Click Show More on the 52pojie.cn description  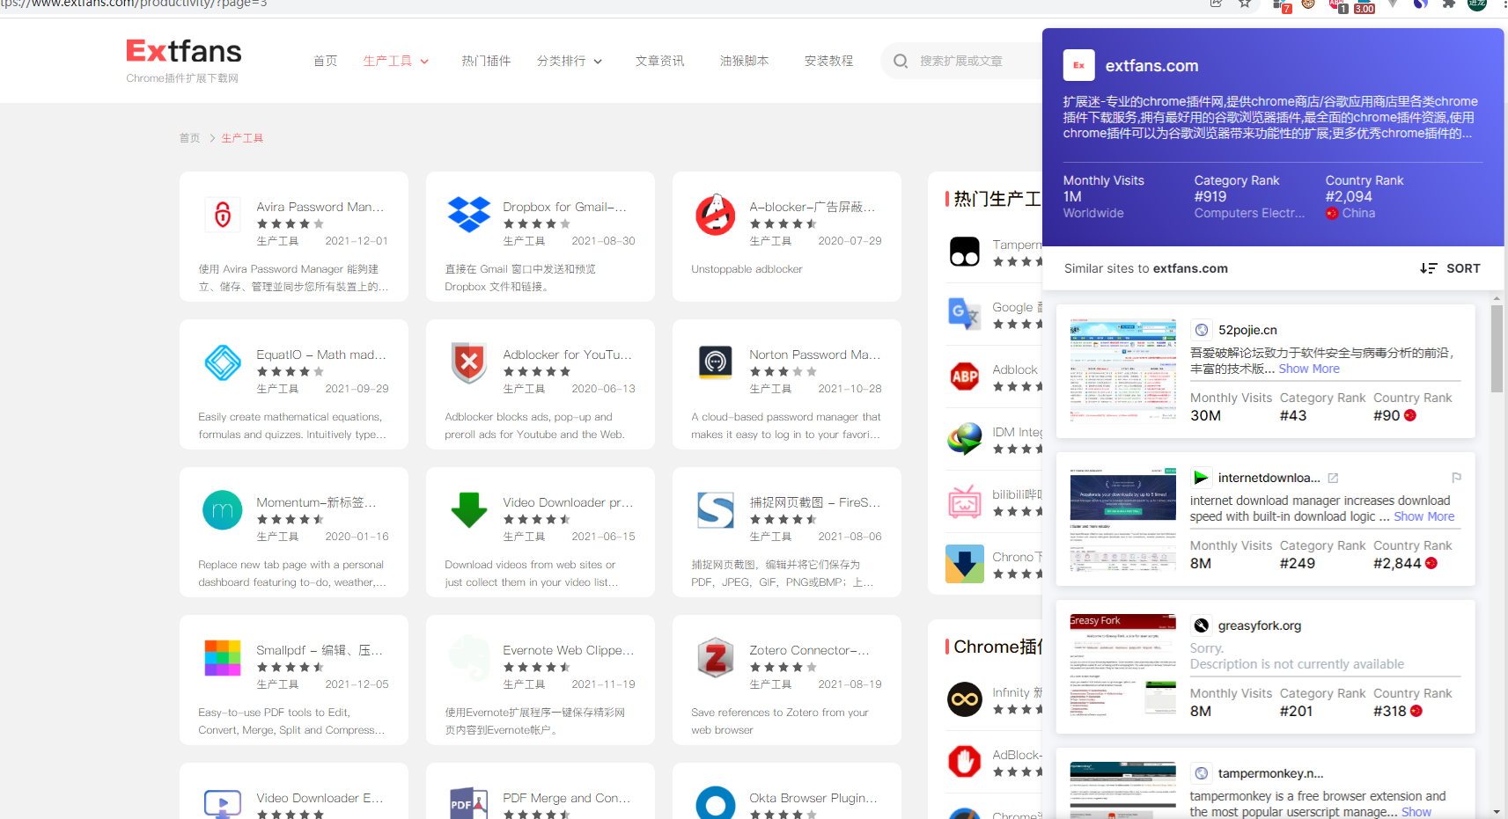[x=1309, y=369]
